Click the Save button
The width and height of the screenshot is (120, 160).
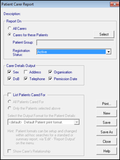tap(107, 122)
